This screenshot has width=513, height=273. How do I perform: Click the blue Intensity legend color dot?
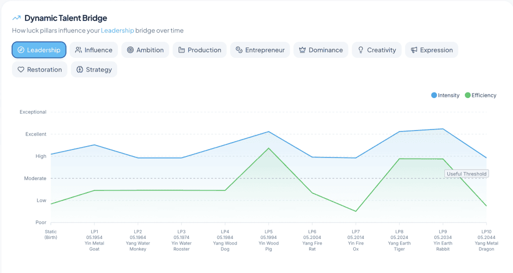point(434,95)
